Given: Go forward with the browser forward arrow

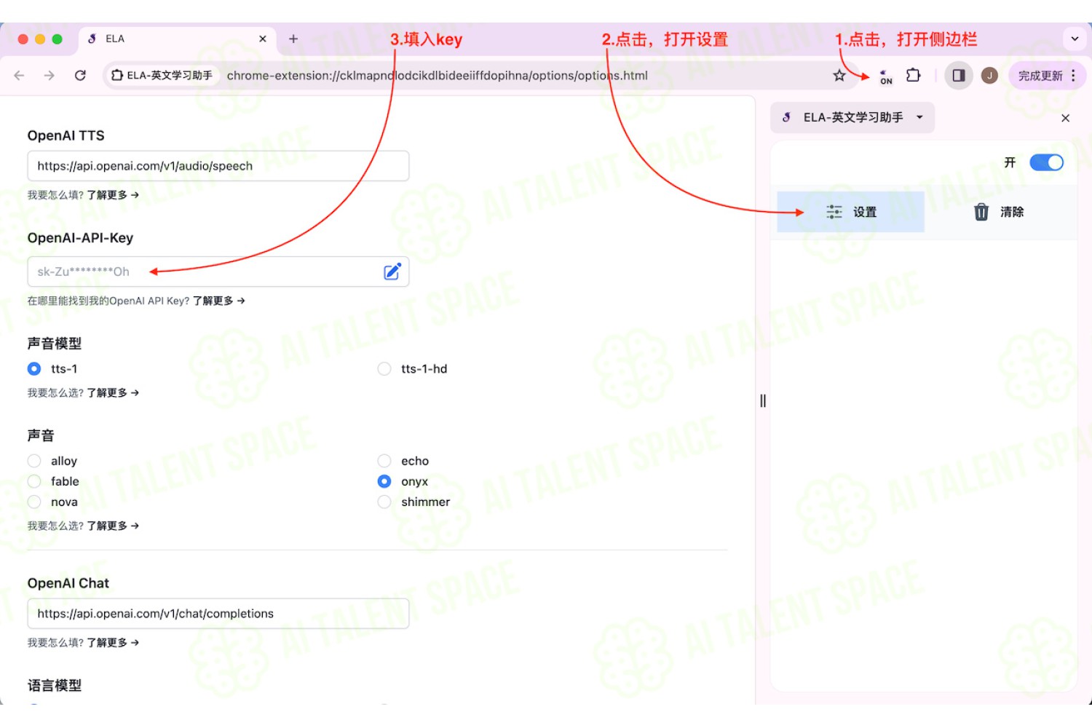Looking at the screenshot, I should click(x=50, y=75).
